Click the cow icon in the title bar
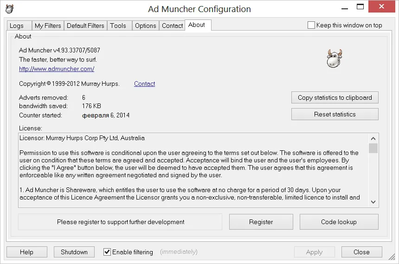 (x=9, y=9)
